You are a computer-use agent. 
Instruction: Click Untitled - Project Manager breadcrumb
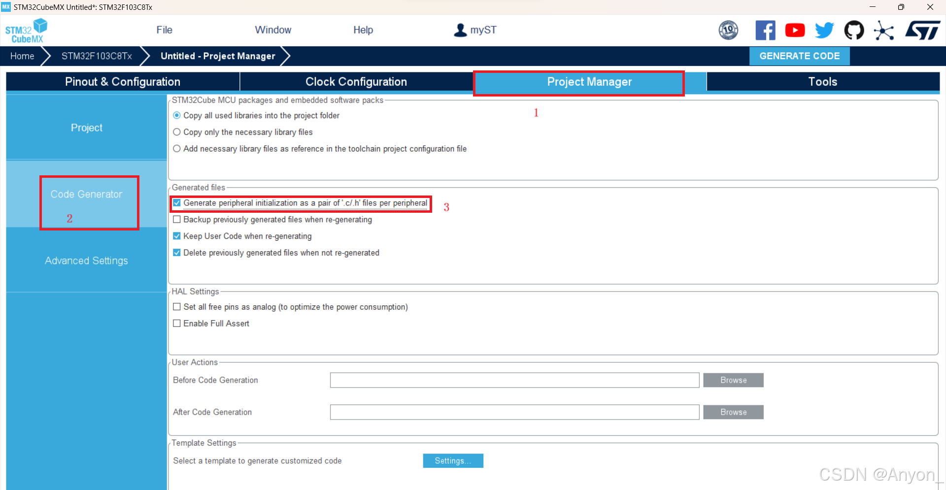[x=218, y=56]
